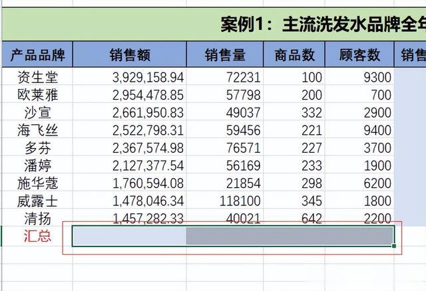426x291 pixels.
Task: Select the 销售额 header cell
Action: tap(130, 54)
